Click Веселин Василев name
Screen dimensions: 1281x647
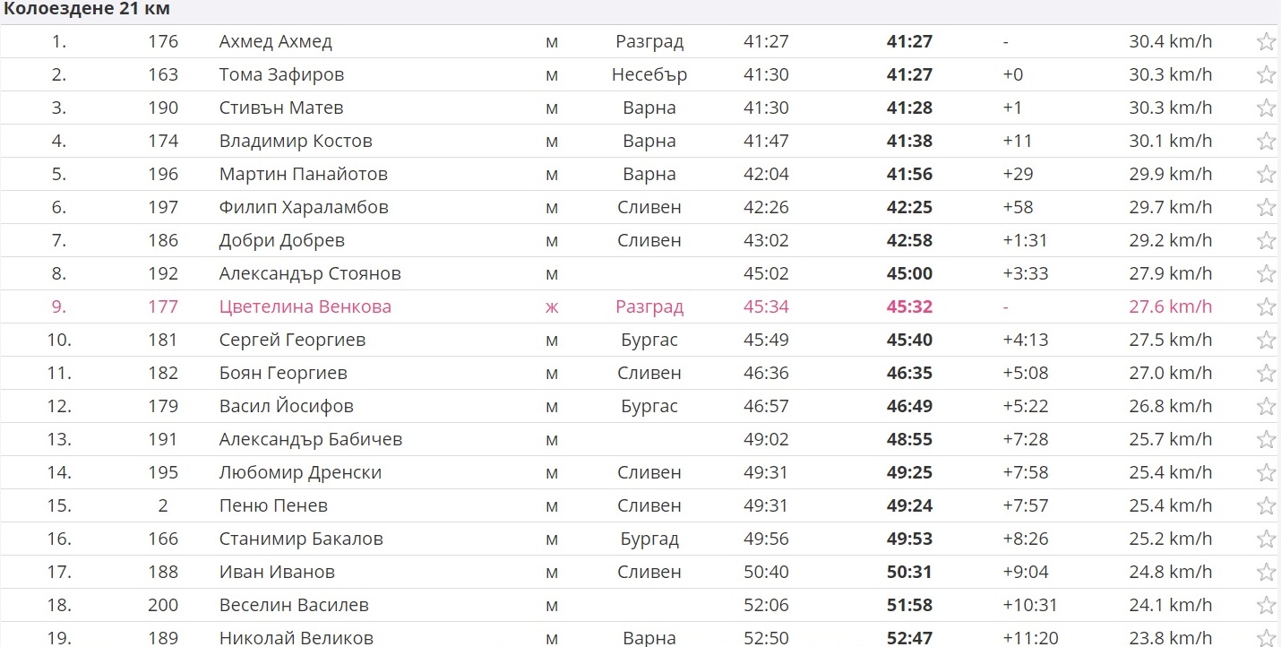click(294, 605)
